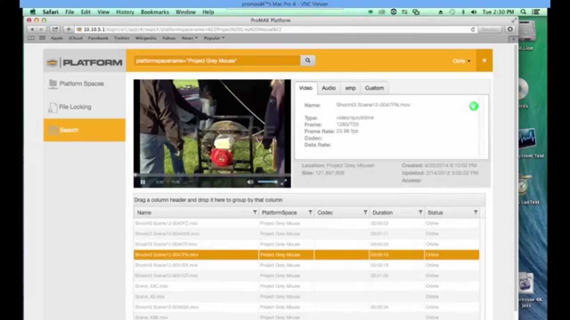Reload the page in Safari
This screenshot has height=320, width=570.
(472, 29)
